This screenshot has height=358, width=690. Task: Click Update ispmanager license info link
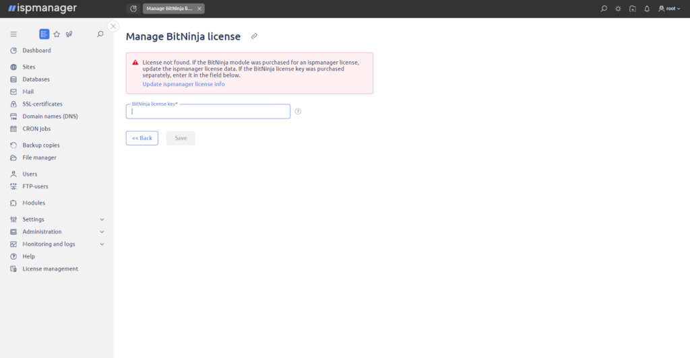[x=183, y=84]
